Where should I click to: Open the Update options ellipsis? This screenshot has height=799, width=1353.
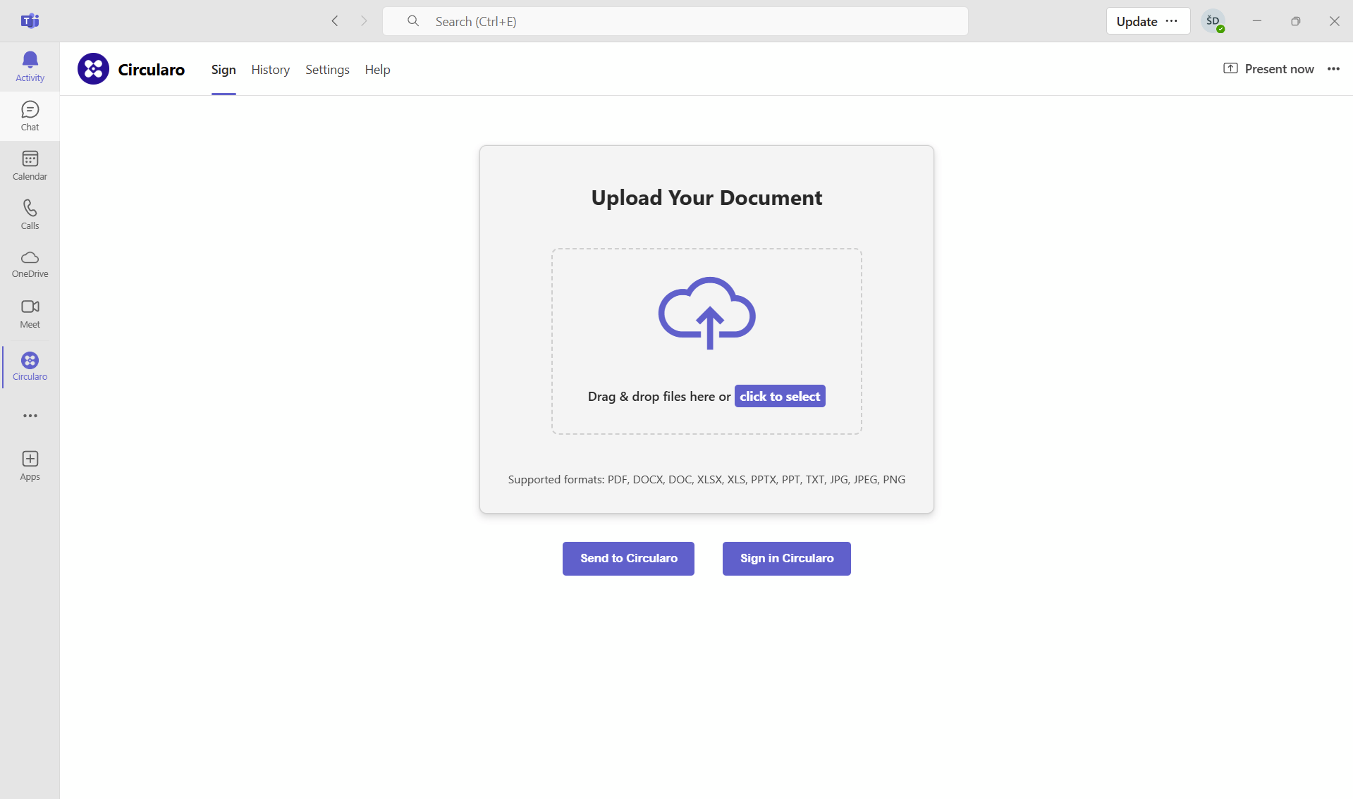click(x=1172, y=21)
